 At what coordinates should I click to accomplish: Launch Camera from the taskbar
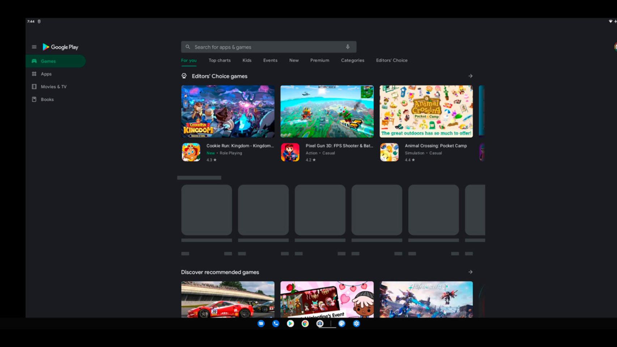(320, 324)
